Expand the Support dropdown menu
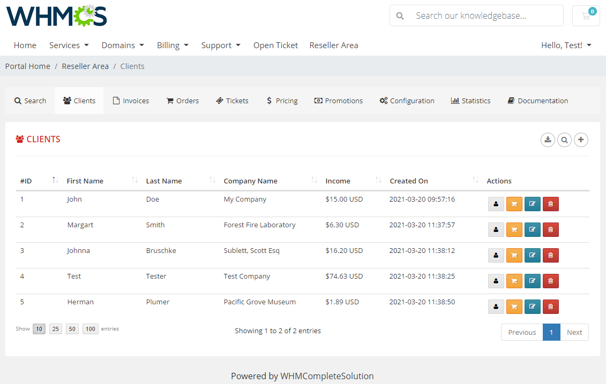606x384 pixels. (221, 45)
